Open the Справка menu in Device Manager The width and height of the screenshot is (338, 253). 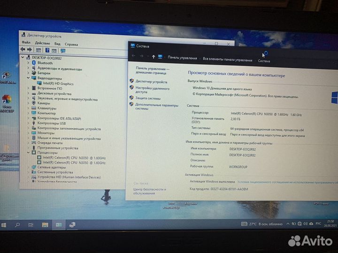(71, 45)
